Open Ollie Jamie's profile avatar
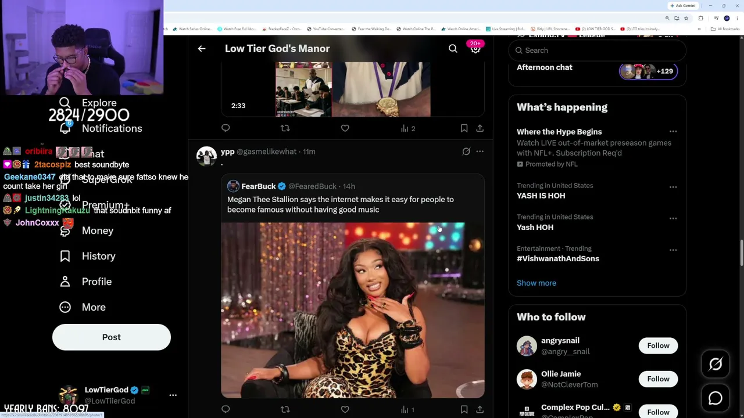The image size is (744, 418). coord(527,380)
